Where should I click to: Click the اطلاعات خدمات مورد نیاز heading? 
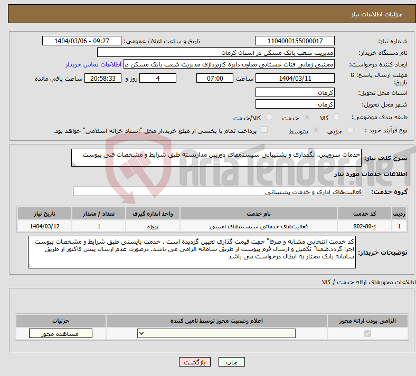371,174
